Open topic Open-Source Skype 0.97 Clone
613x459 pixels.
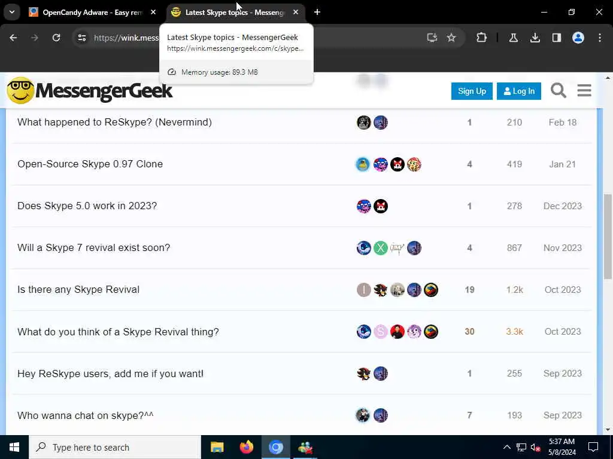pyautogui.click(x=90, y=164)
